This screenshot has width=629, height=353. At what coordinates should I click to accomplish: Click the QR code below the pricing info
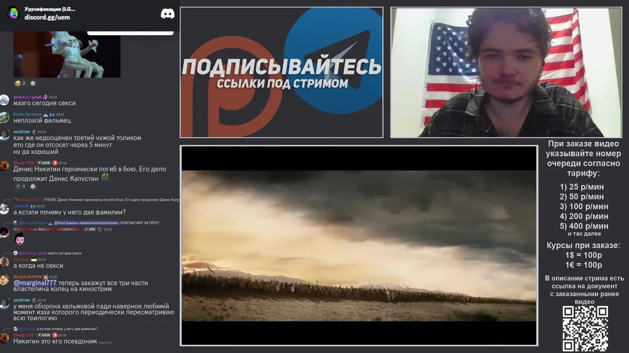point(585,328)
